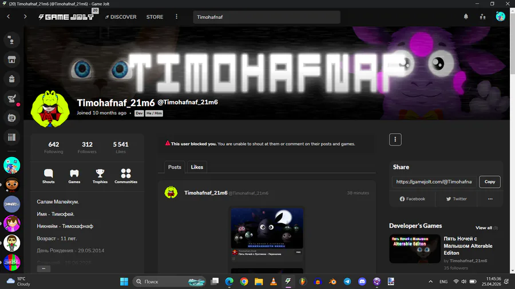Open the Windows Start button
Screen dimensions: 515x289
124,282
